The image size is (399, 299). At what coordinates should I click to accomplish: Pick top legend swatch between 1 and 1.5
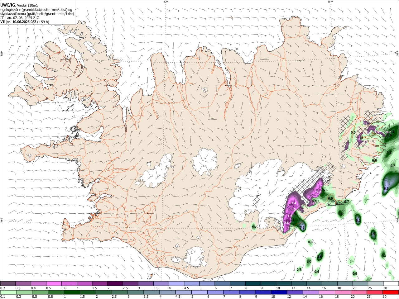tap(84, 283)
